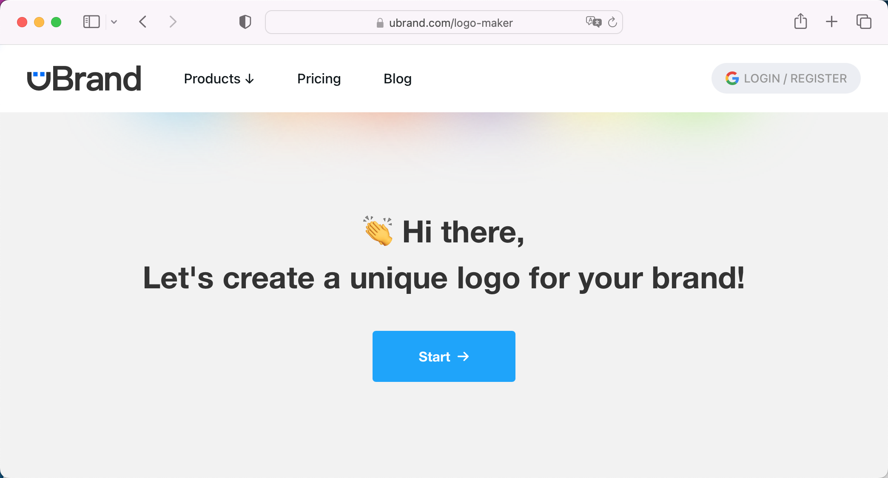The height and width of the screenshot is (478, 888).
Task: Open the Pricing page
Action: [x=319, y=79]
